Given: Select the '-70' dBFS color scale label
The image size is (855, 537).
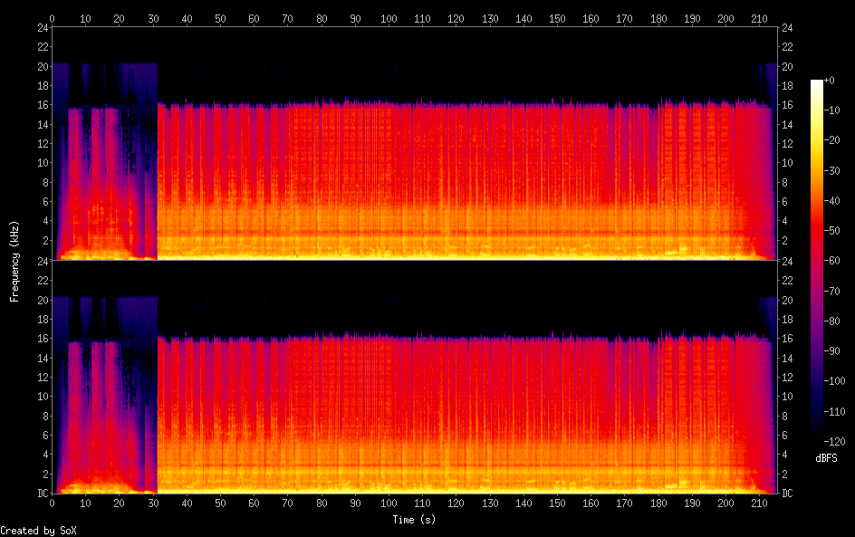Looking at the screenshot, I should pos(831,291).
